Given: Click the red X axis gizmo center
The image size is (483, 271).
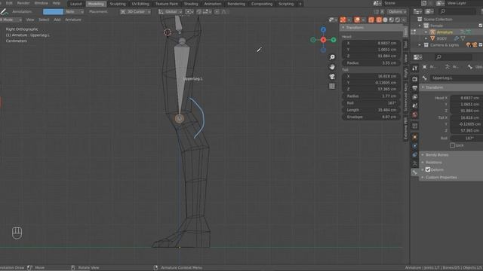Looking at the screenshot, I should coord(323,40).
